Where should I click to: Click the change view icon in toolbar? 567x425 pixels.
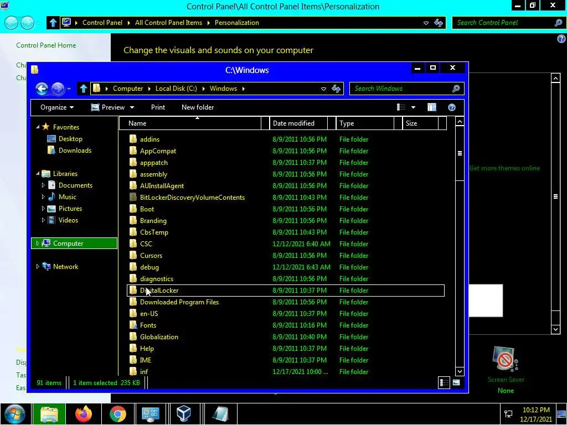click(x=401, y=107)
